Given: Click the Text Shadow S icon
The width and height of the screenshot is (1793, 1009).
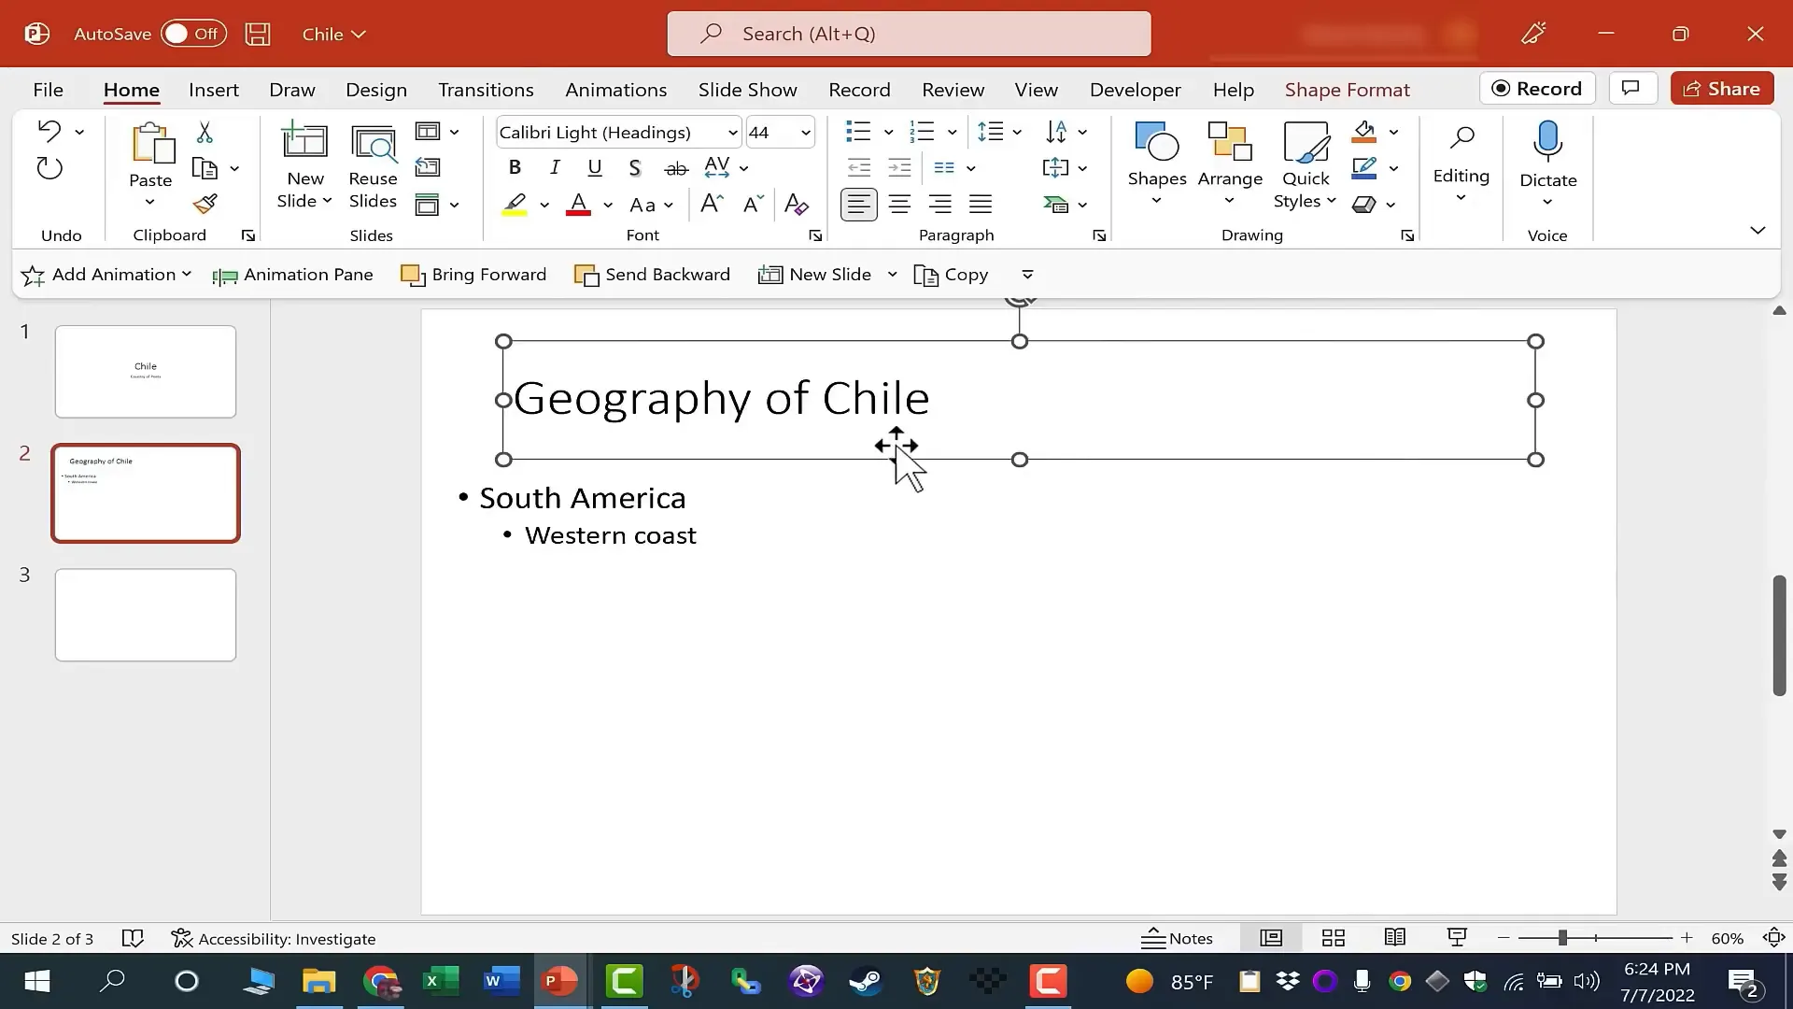Looking at the screenshot, I should (635, 168).
